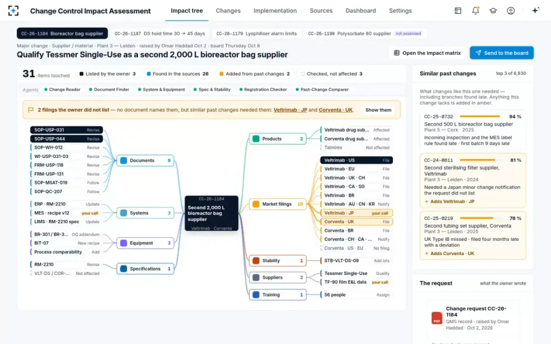This screenshot has height=344, width=551.
Task: Select the 'Process comparability' row
Action: coord(67,252)
